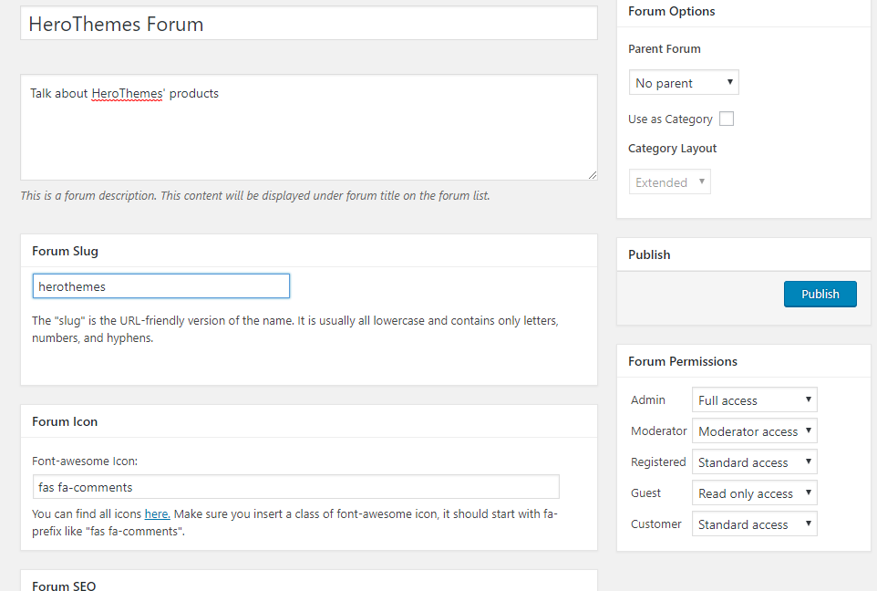Click the slug help text paragraph
The width and height of the screenshot is (877, 591).
click(295, 329)
